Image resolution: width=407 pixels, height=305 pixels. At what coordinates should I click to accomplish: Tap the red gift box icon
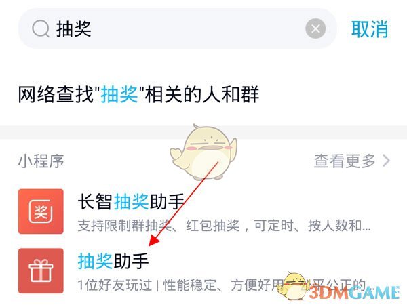(41, 270)
